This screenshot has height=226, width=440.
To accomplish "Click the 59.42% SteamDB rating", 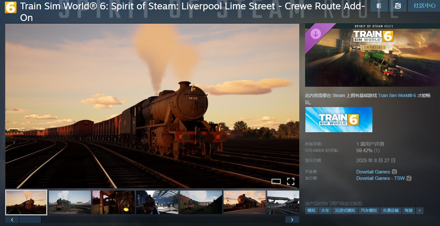I will coord(368,151).
